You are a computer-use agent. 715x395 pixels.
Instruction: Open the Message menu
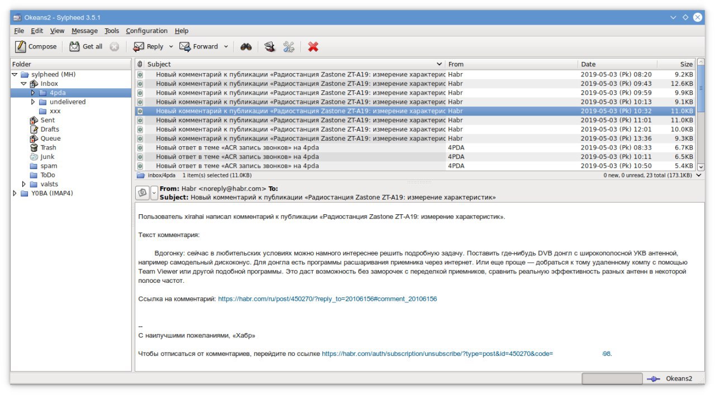(84, 31)
